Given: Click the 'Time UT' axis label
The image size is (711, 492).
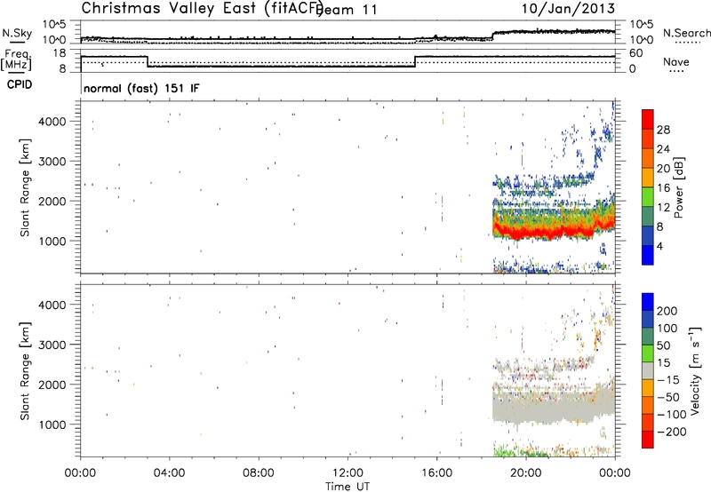Looking at the screenshot, I should (348, 487).
